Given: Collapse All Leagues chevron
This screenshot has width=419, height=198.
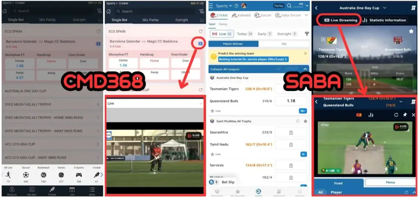Looking at the screenshot, I should coord(305,69).
